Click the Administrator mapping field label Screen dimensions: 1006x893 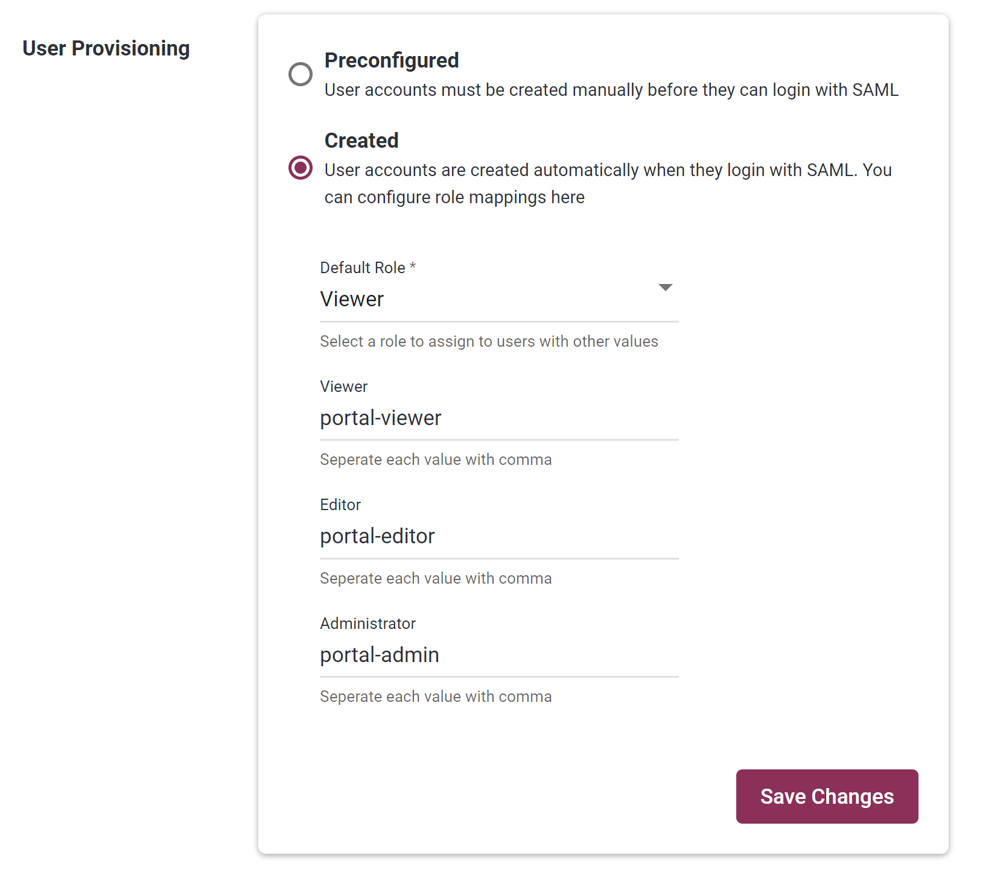click(x=368, y=623)
